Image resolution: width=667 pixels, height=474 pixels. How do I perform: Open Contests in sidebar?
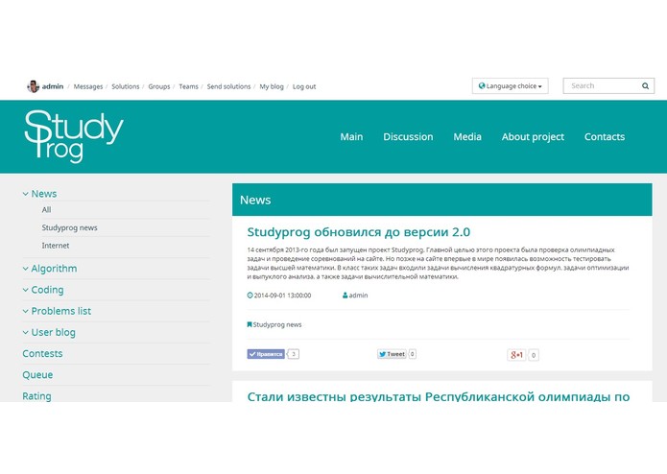(x=42, y=353)
